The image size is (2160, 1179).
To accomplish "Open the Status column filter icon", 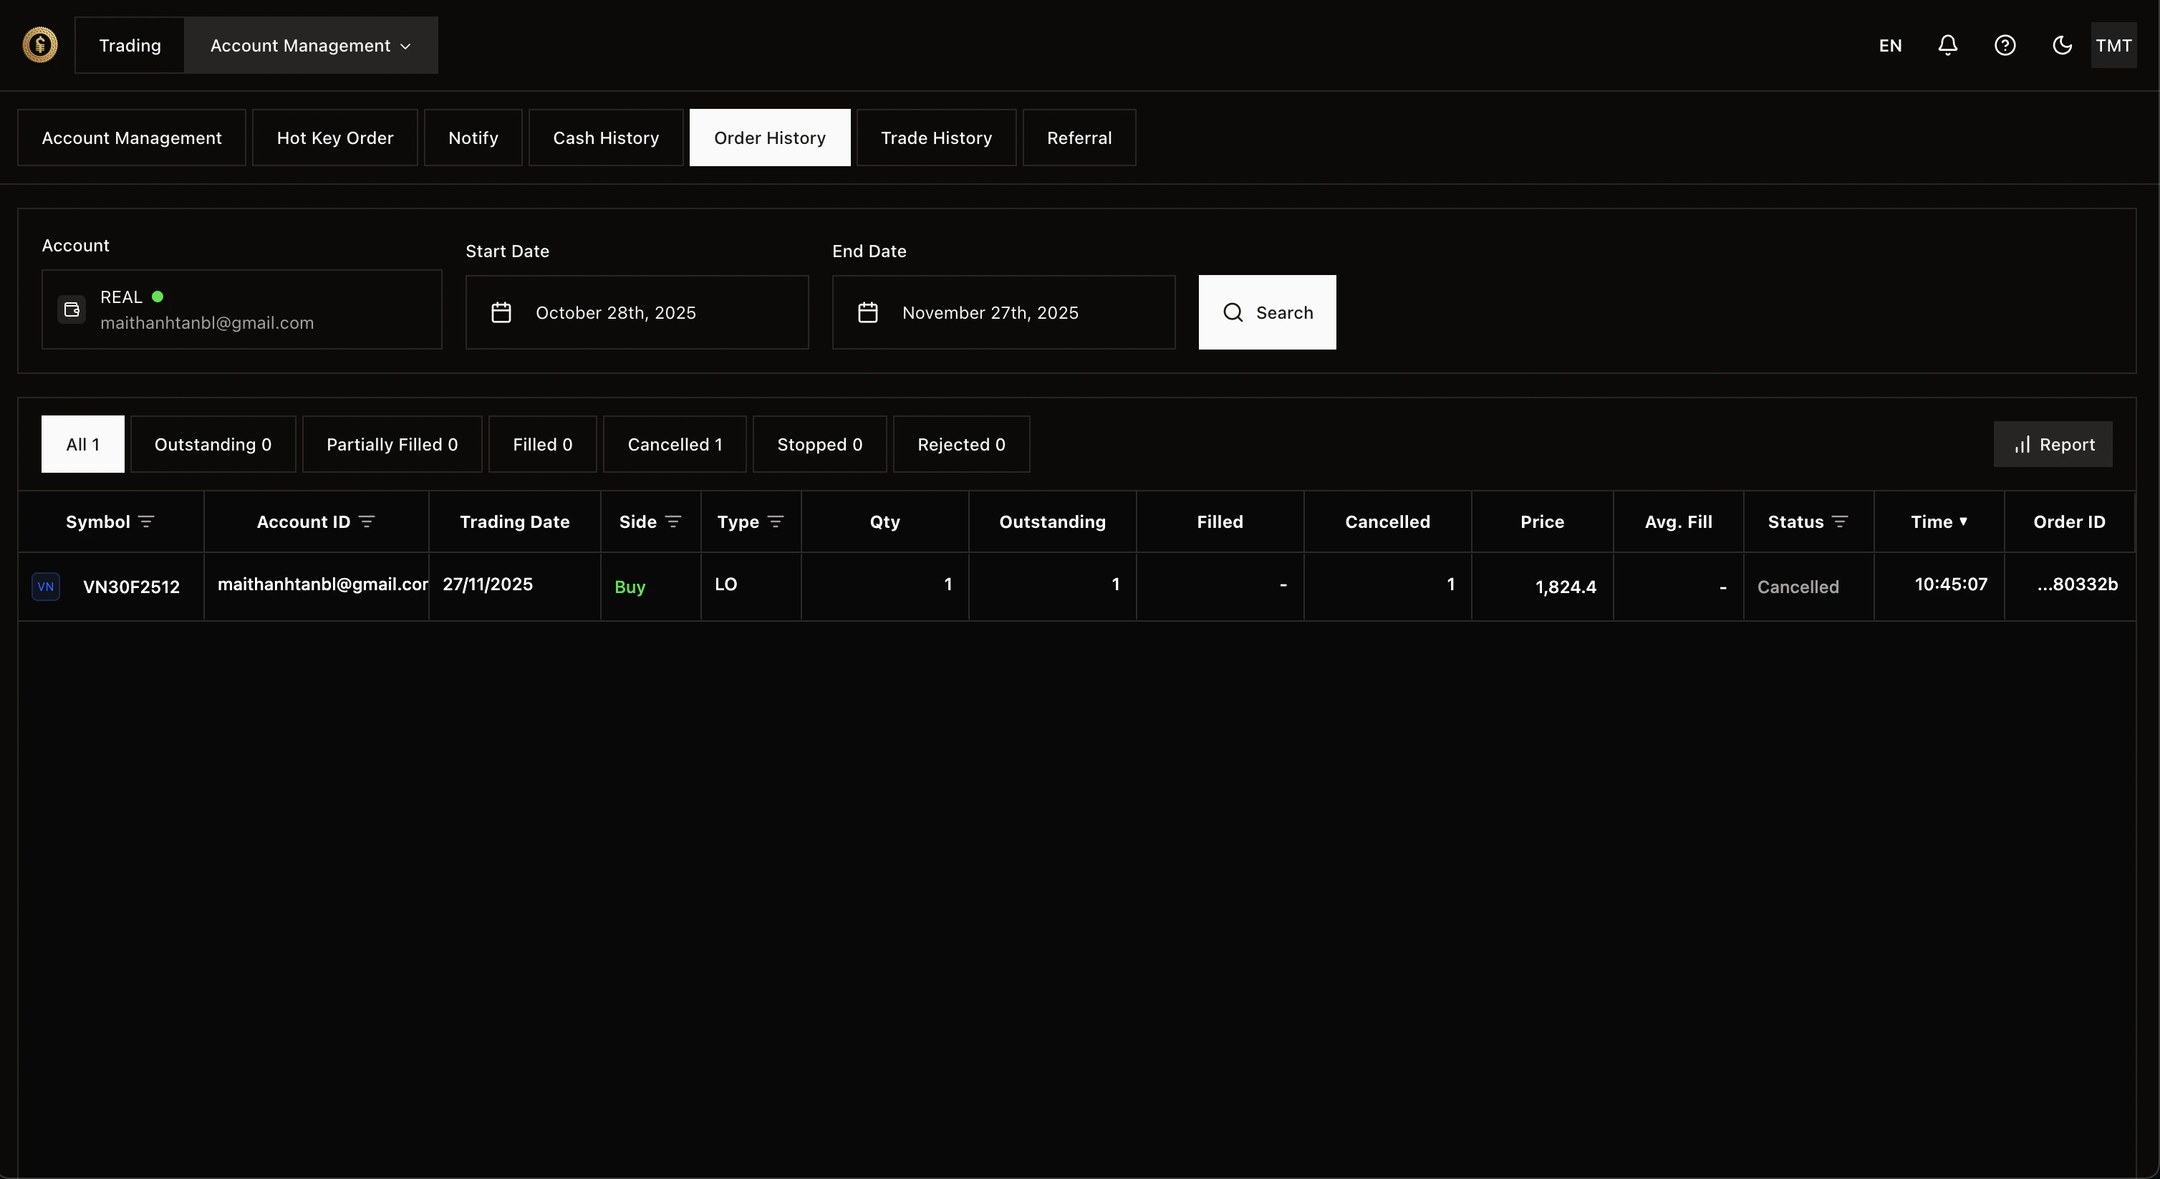I will click(1840, 521).
